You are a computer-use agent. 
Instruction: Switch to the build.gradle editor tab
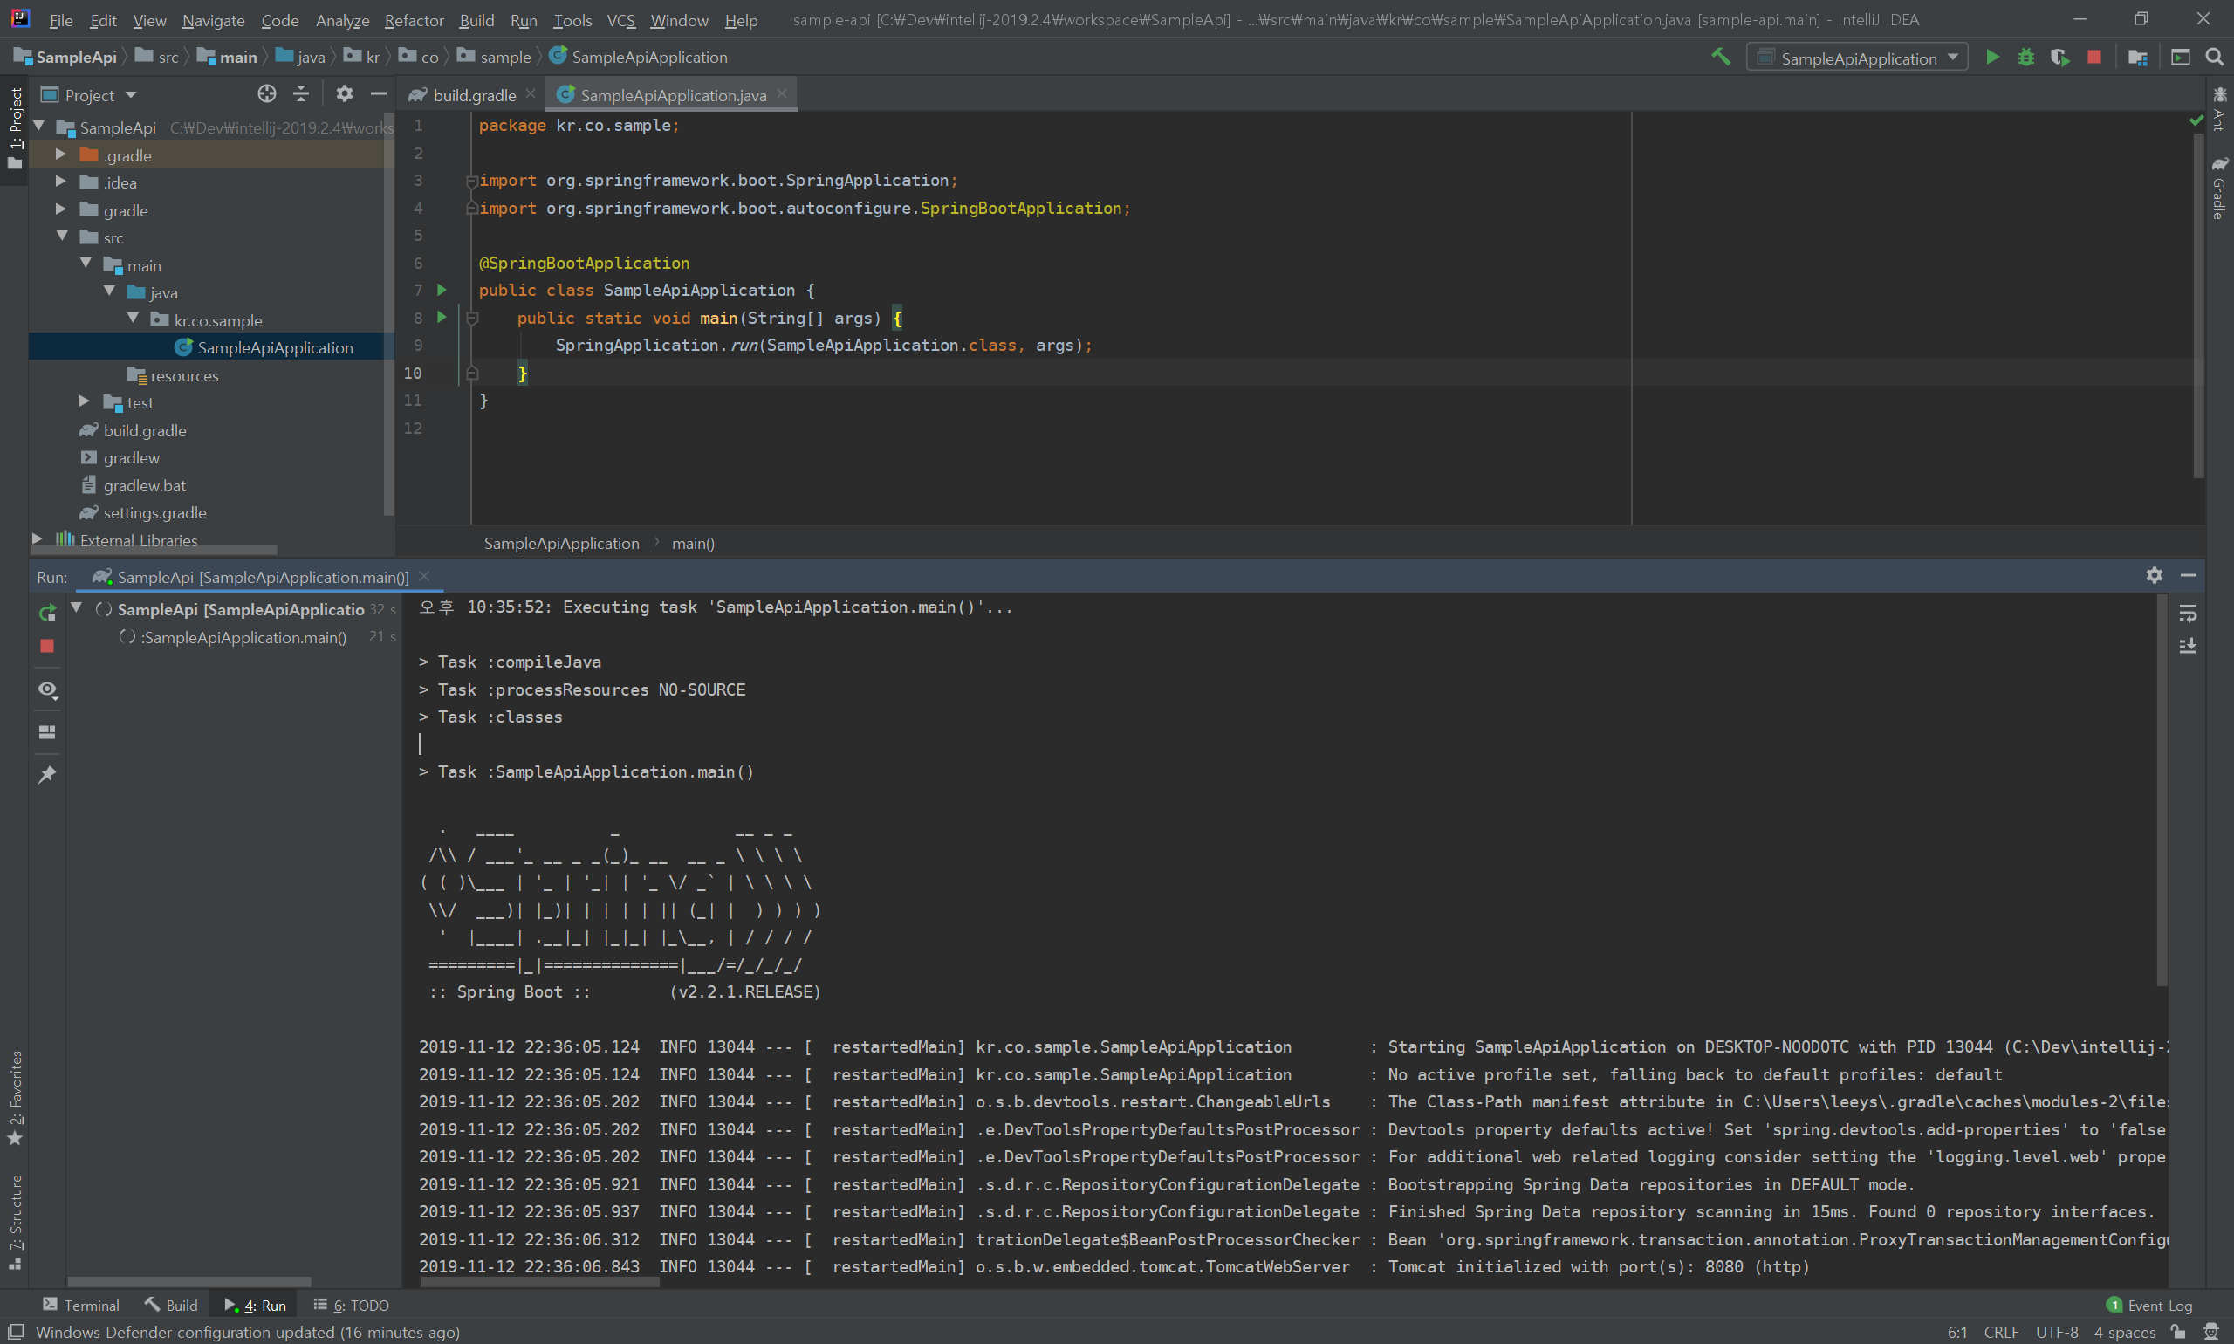[x=473, y=95]
